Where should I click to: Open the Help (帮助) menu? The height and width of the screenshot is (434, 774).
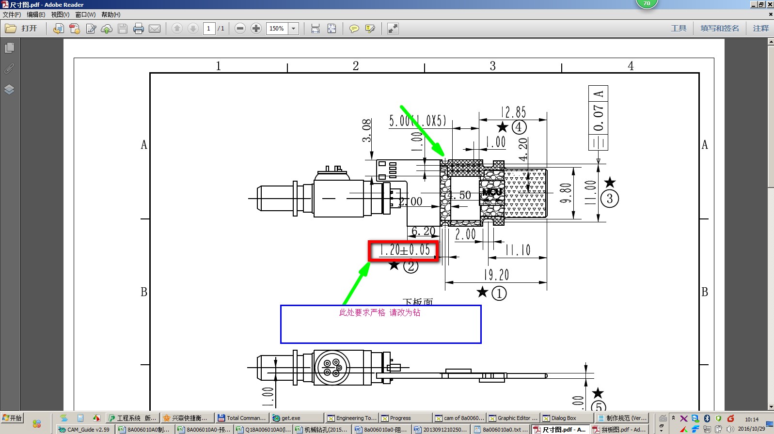tap(111, 15)
